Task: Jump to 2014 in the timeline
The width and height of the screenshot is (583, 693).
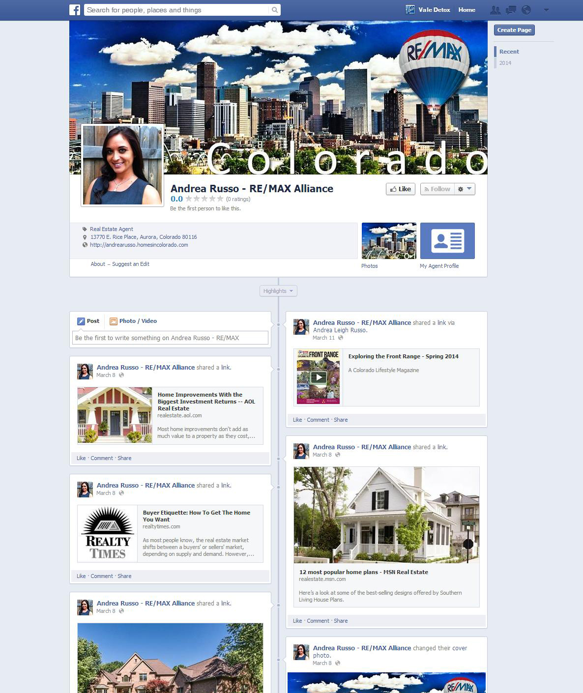Action: [505, 63]
